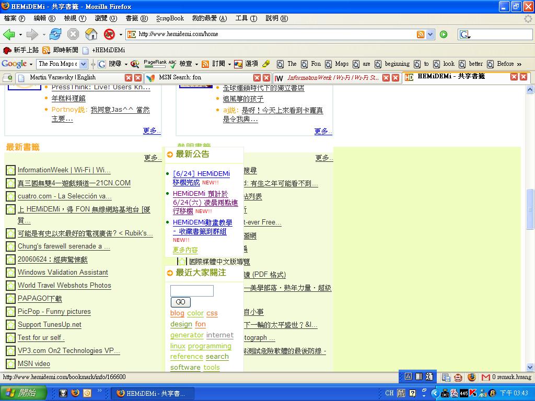Viewport: 535px width, 401px height.
Task: Select the 'programming' tag link
Action: pos(210,346)
